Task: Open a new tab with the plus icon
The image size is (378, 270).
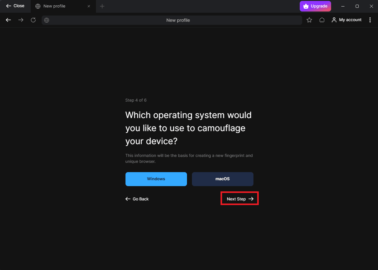Action: coord(102,6)
